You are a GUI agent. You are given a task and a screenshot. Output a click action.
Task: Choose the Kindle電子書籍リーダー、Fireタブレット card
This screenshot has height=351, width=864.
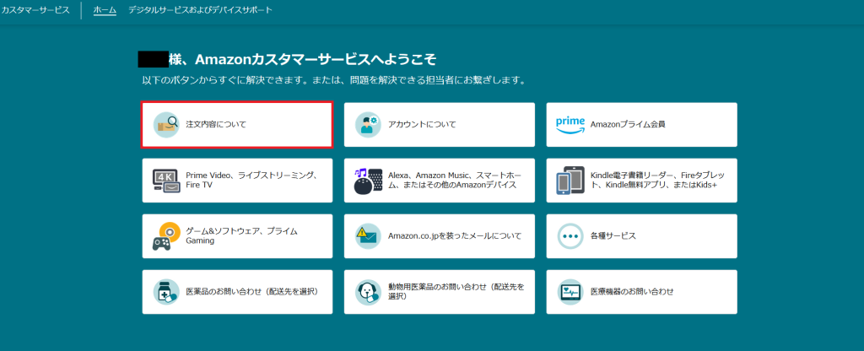pyautogui.click(x=641, y=181)
